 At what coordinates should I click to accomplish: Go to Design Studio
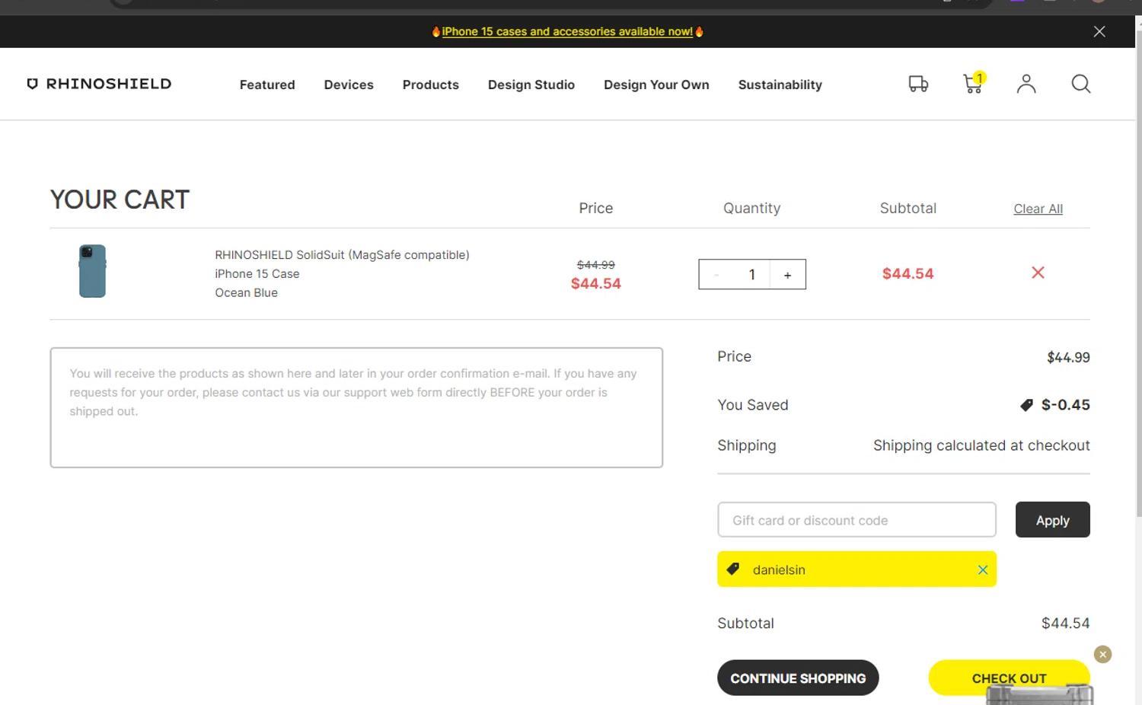click(531, 85)
